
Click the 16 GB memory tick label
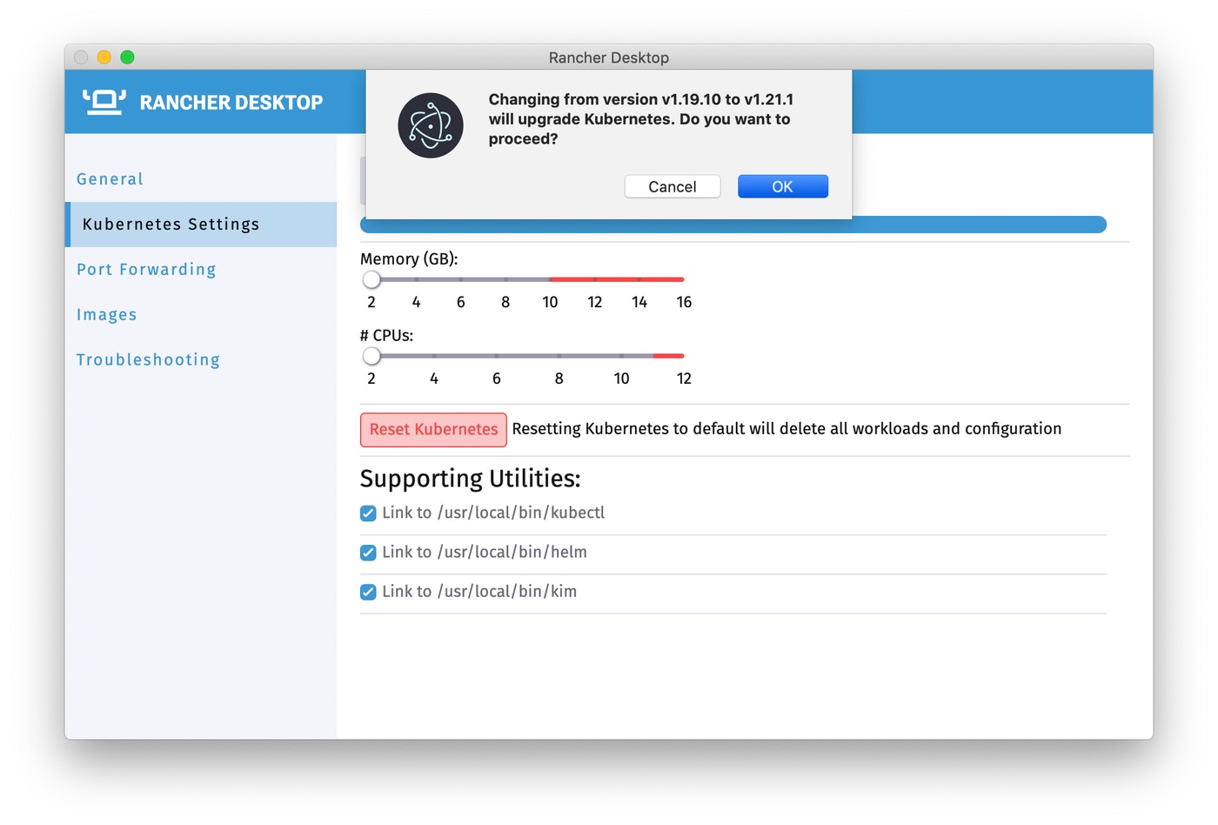point(684,302)
